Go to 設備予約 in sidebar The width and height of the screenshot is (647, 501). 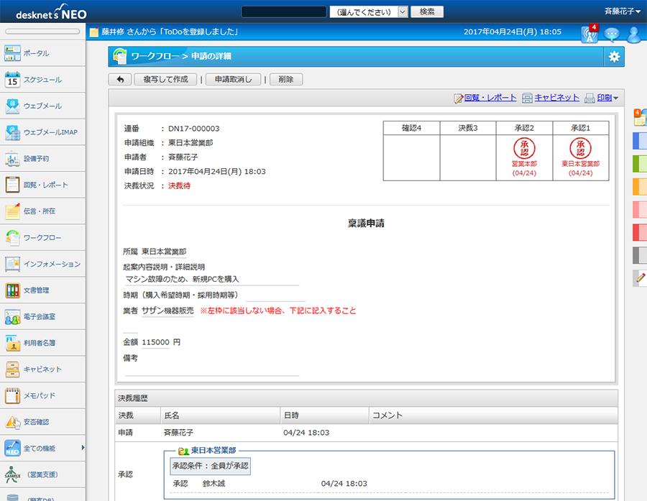[42, 159]
